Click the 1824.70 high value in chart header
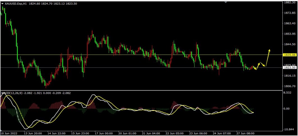298x136 pixels. 47,4
